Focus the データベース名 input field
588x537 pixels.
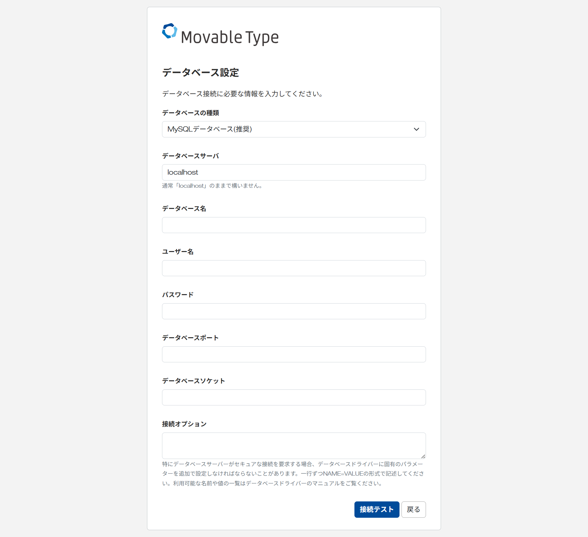[x=294, y=225]
